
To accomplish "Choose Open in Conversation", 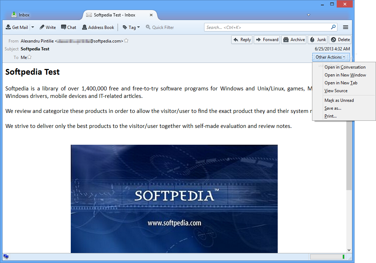I will tap(345, 67).
